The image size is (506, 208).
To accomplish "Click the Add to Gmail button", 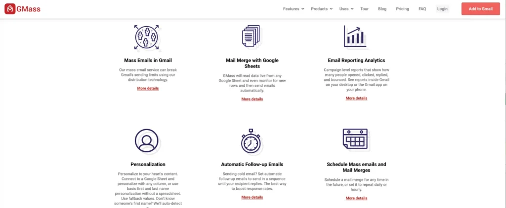I will (480, 9).
